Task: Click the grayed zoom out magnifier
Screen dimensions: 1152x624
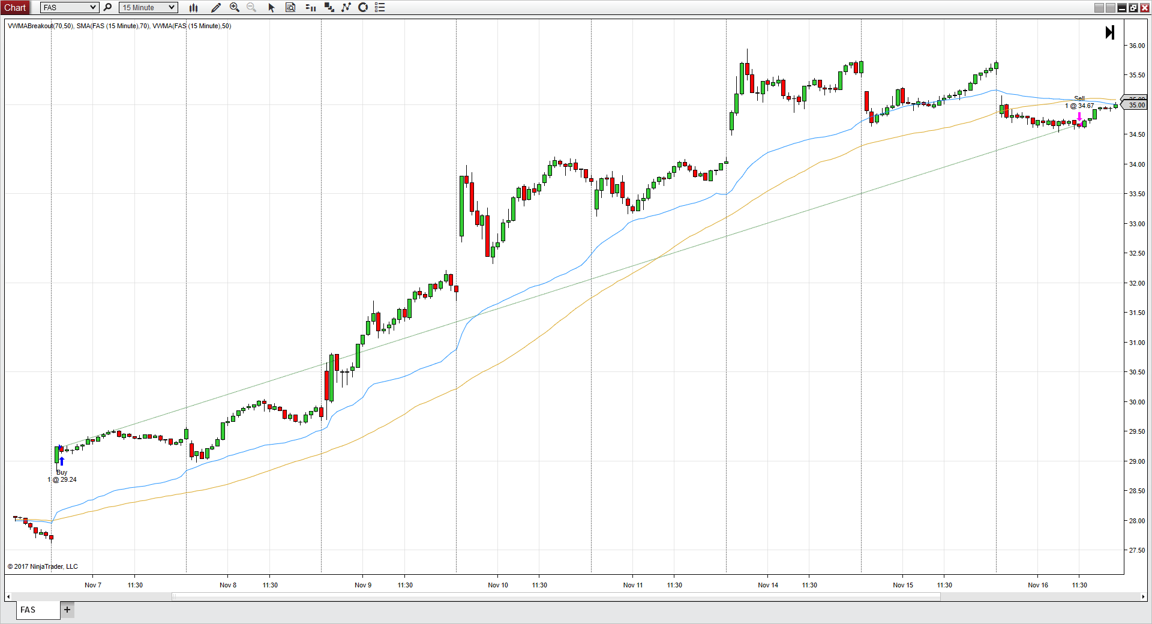Action: coord(251,7)
